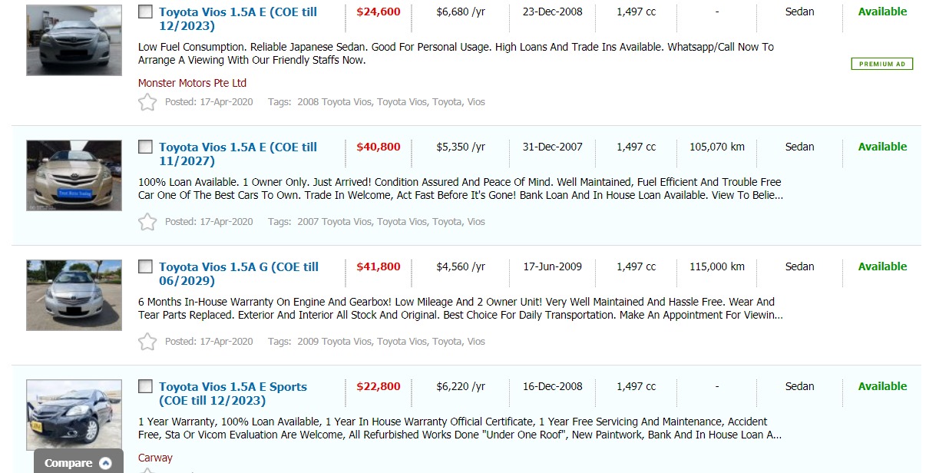Open the dark Vios Sports thumbnail image

point(74,415)
